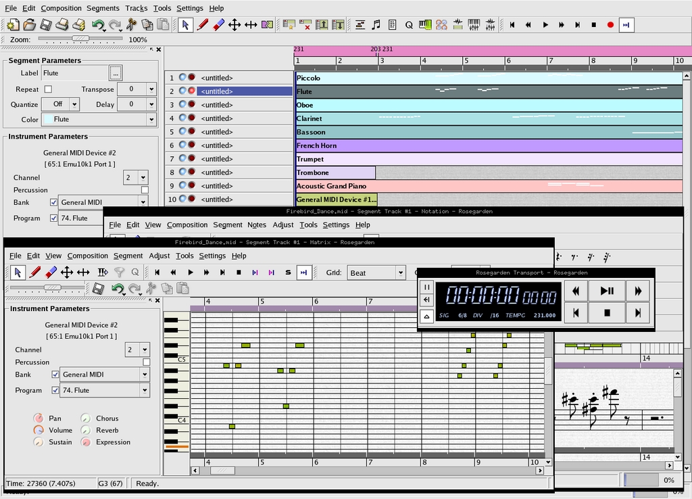Screen dimensions: 692x499
Task: Open the Quantize dropdown showing Off
Action: pos(61,104)
